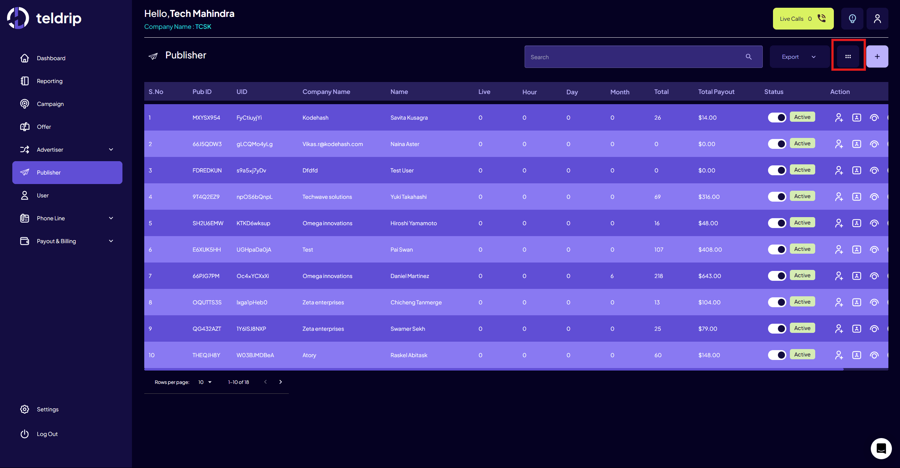Image resolution: width=900 pixels, height=468 pixels.
Task: Open the lightbulb notifications icon
Action: point(852,18)
